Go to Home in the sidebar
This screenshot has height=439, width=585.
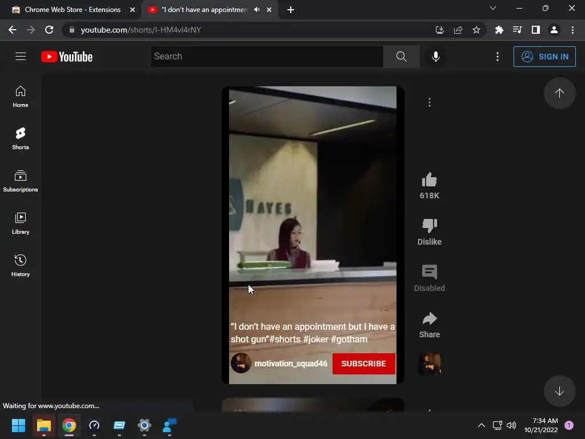pos(21,97)
